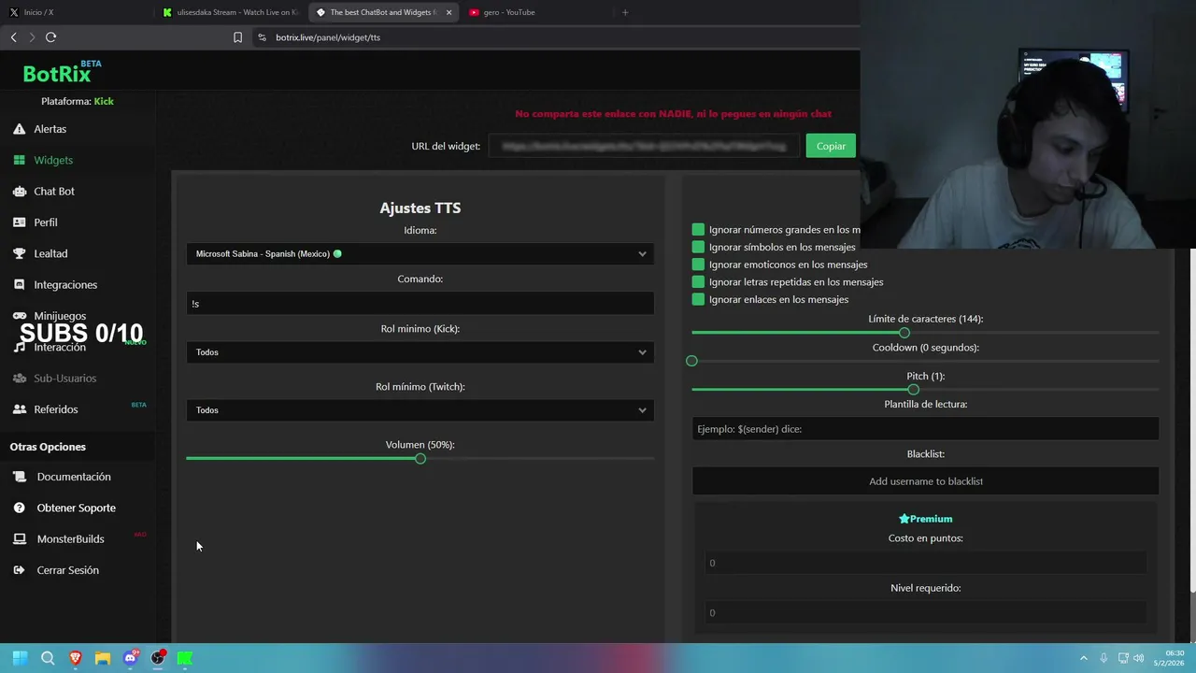Click the MonsterBuilds laptop icon
Screen dimensions: 1196x673
pyautogui.click(x=19, y=539)
